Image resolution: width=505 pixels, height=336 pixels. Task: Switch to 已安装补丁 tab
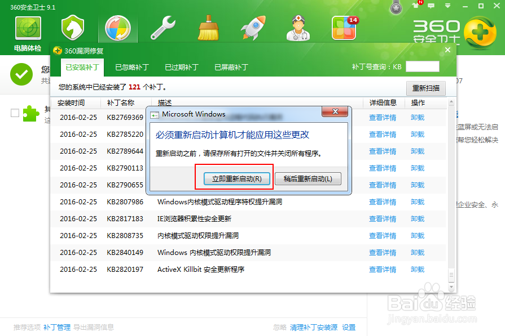82,67
